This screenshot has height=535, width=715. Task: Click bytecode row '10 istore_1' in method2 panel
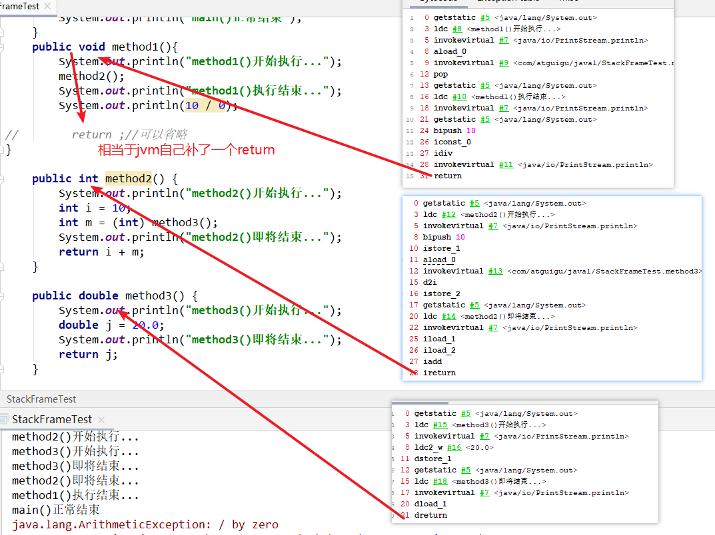click(x=434, y=249)
